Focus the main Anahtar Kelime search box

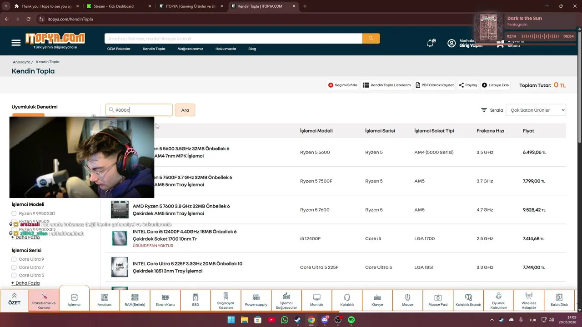coord(233,39)
